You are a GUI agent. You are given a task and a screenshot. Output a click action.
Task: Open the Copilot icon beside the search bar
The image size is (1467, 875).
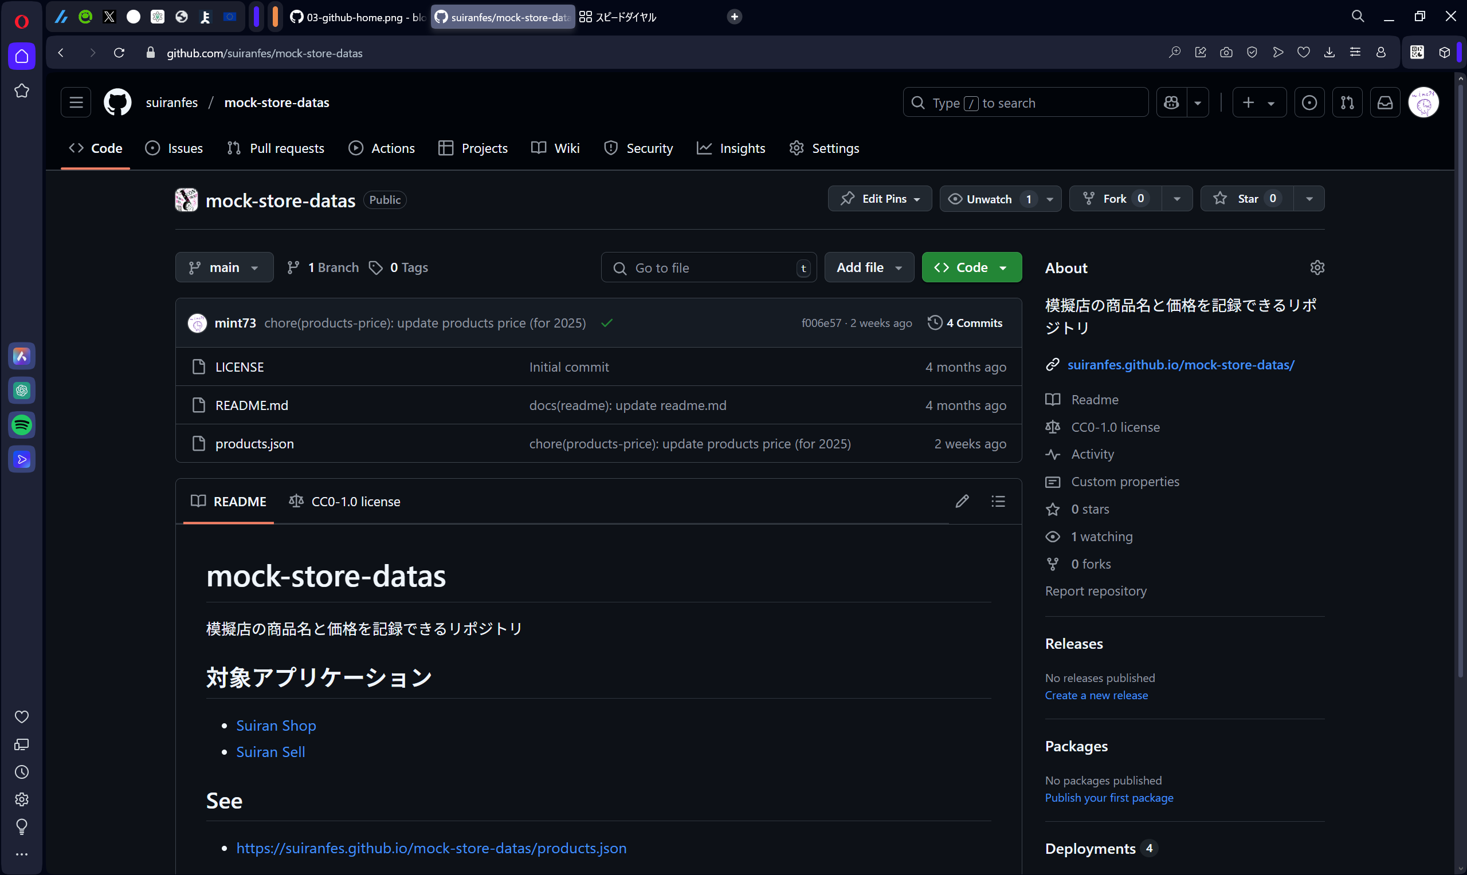tap(1171, 102)
